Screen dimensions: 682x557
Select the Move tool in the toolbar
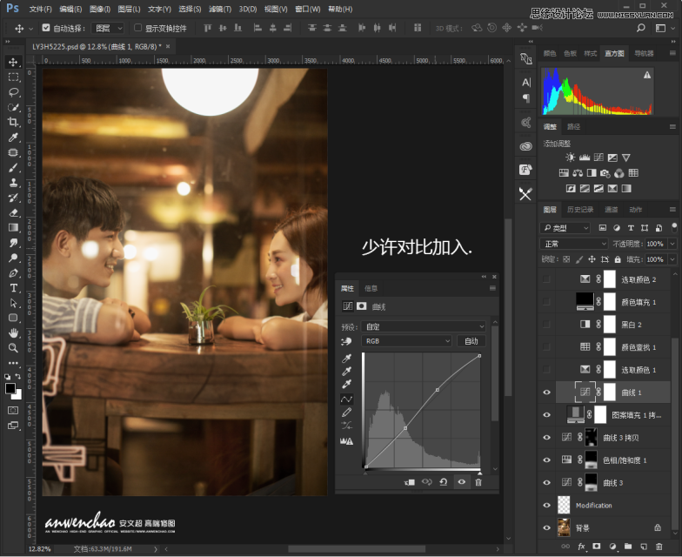click(x=13, y=63)
